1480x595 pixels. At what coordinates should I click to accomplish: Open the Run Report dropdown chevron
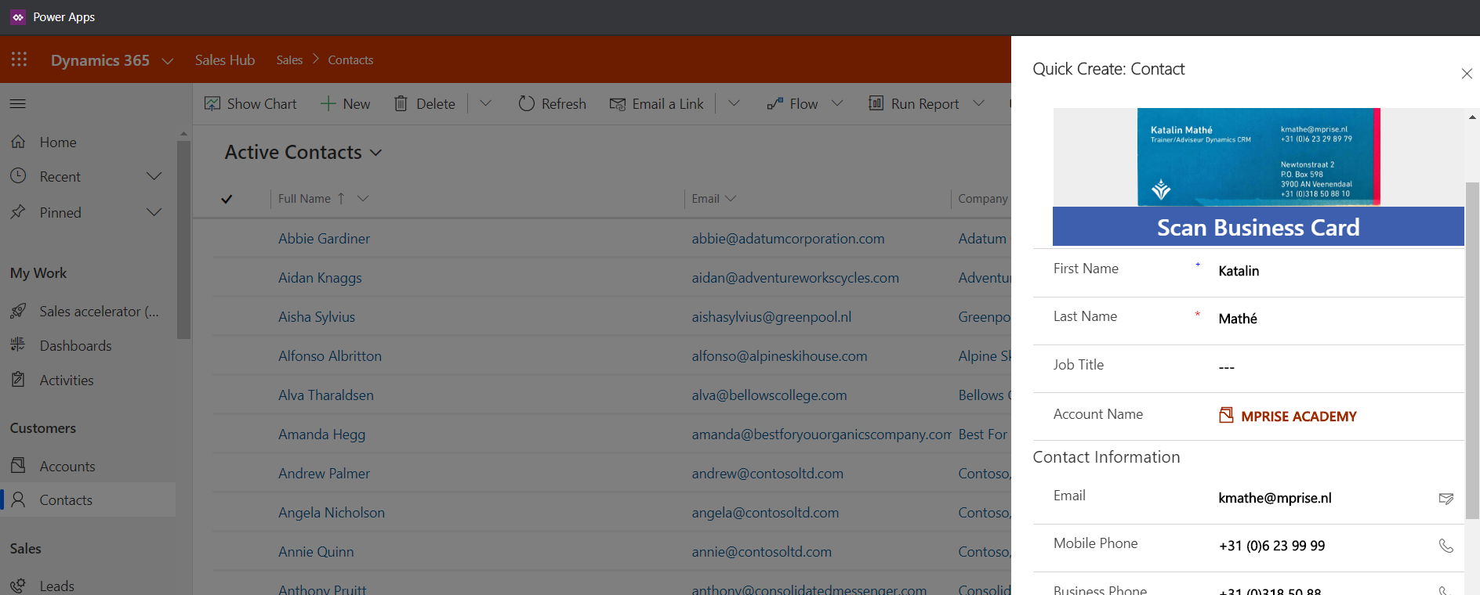coord(978,103)
